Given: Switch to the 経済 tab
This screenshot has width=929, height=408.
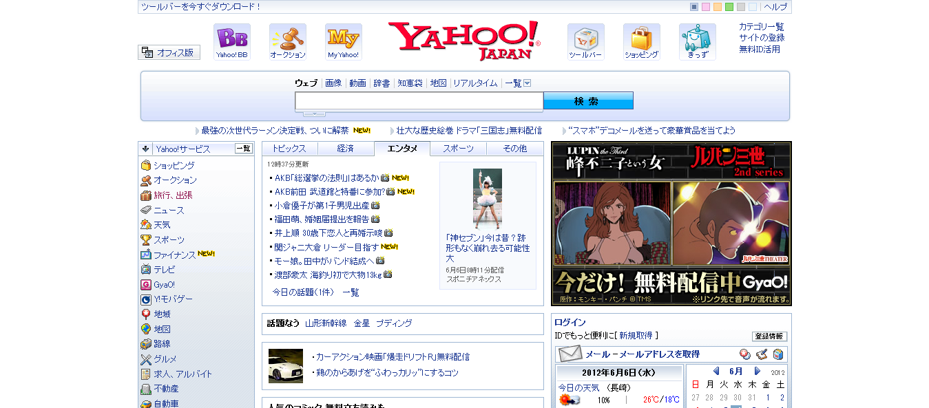Looking at the screenshot, I should click(346, 149).
